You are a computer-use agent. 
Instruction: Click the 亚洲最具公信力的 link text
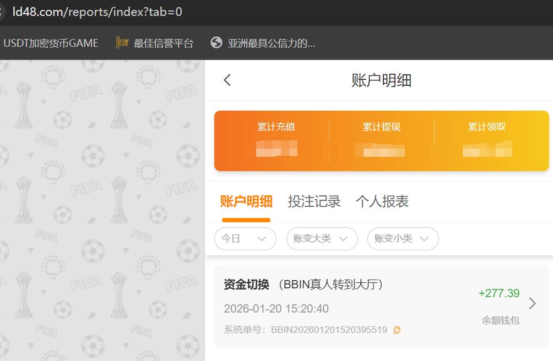272,43
